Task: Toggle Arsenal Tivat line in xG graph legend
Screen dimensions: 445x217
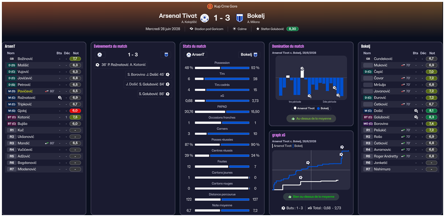Action: click(283, 146)
